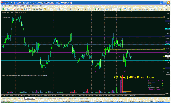This screenshot has width=171, height=103.
Task: Select the Text Label tool
Action: tap(82, 9)
